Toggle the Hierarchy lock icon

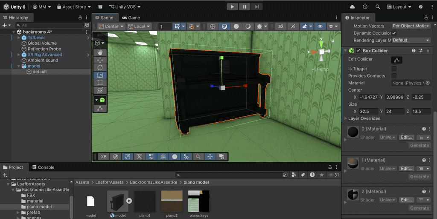(80, 17)
